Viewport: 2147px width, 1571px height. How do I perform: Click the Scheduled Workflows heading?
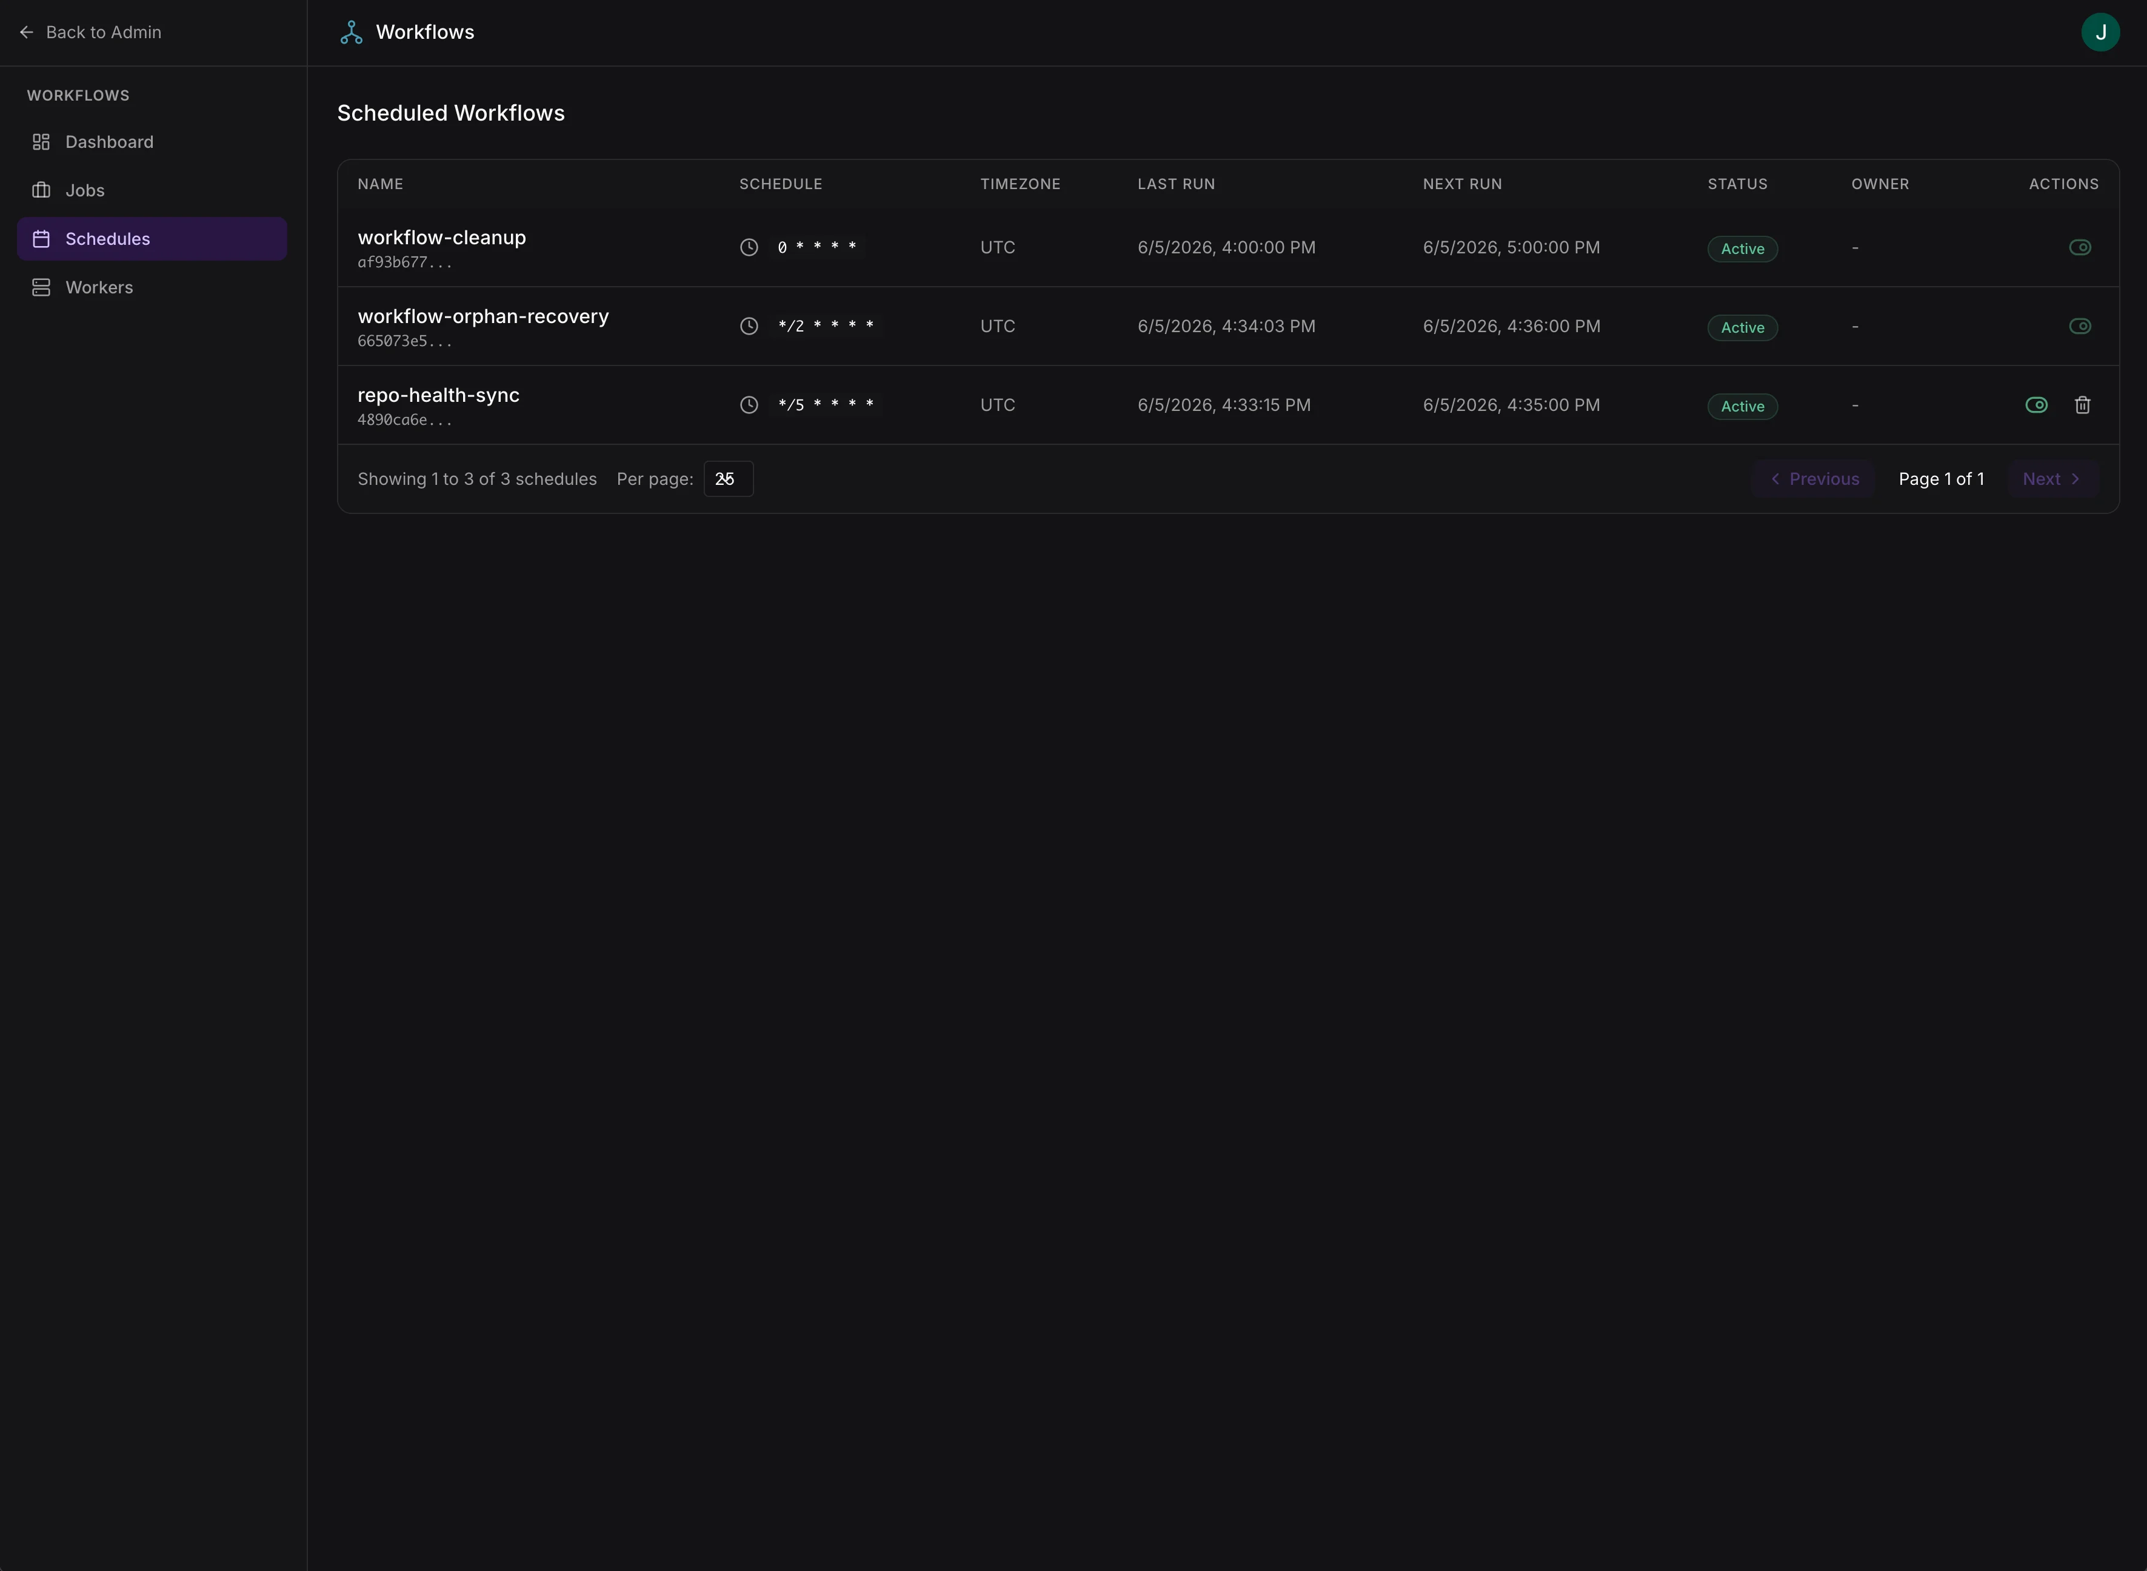pos(451,113)
